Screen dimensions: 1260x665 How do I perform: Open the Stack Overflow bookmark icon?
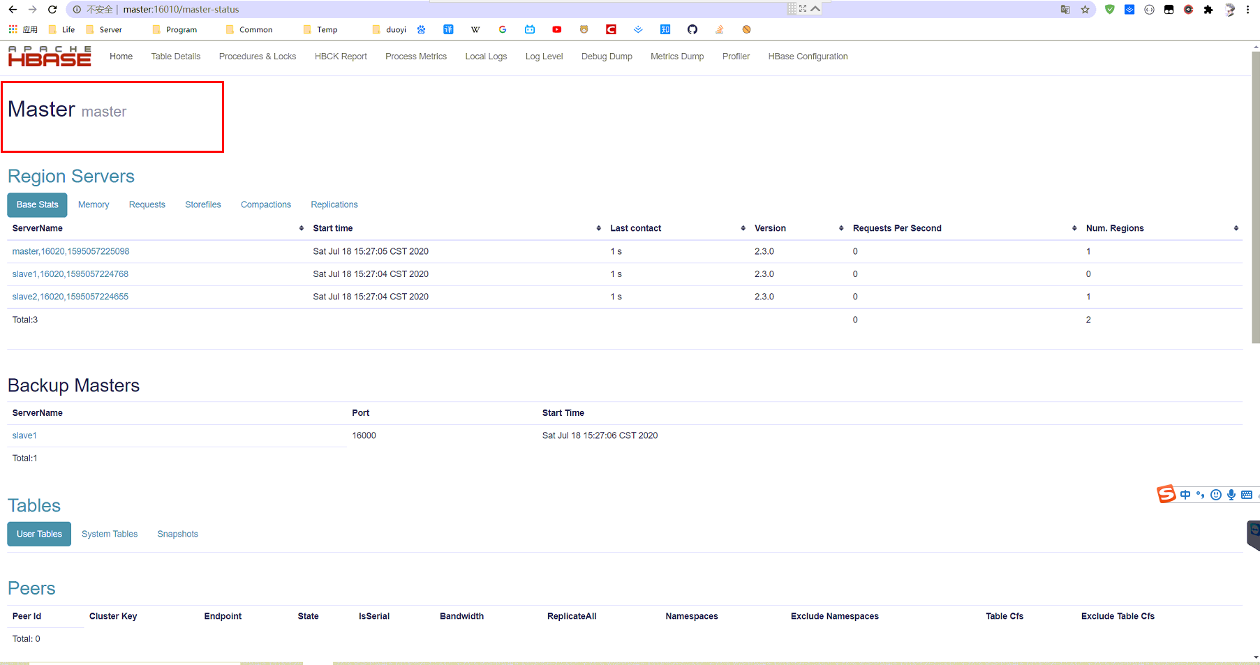[720, 29]
